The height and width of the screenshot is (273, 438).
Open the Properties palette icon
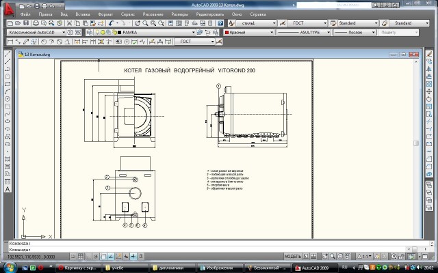click(x=171, y=23)
